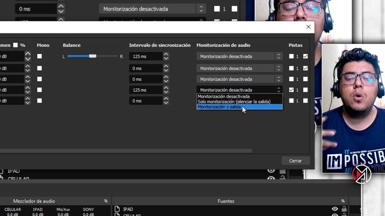Image resolution: width=385 pixels, height=216 pixels.
Task: Click the "Pistas" column header
Action: coord(295,45)
